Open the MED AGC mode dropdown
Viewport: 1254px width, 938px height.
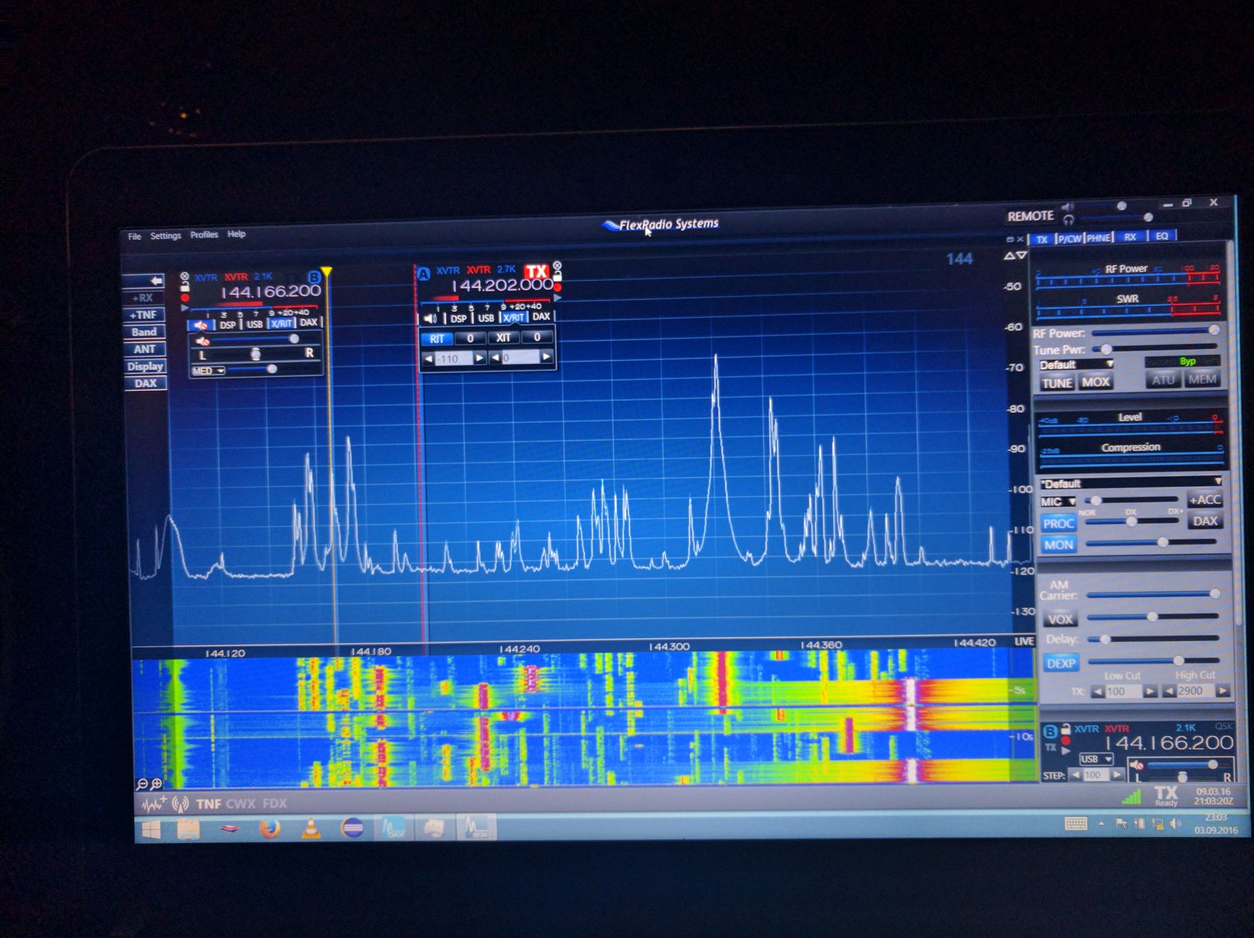[x=208, y=371]
